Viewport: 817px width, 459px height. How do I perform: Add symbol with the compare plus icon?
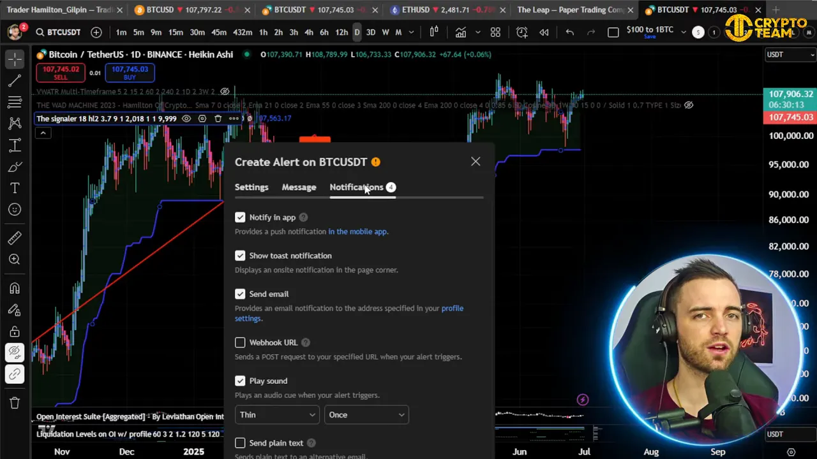click(96, 33)
